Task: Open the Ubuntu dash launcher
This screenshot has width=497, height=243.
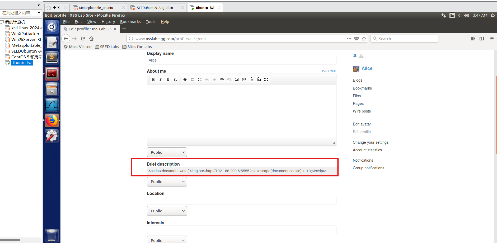Action: [x=52, y=27]
